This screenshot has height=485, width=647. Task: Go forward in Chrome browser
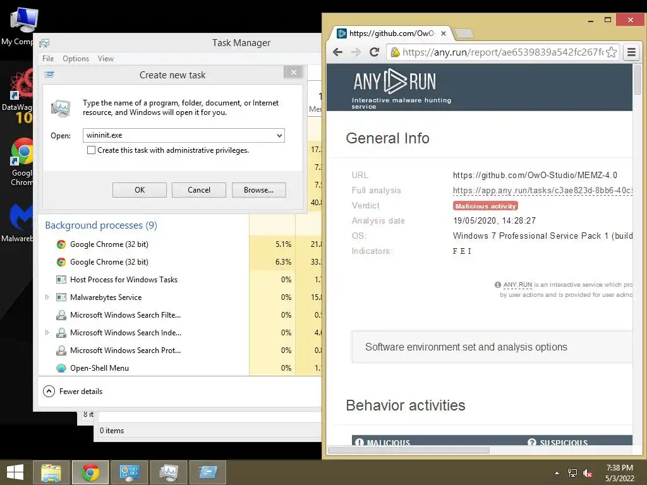click(356, 52)
